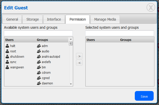Viewport: 159px width, 105px height.
Task: Pick the wangwen user icon
Action: coord(7,67)
